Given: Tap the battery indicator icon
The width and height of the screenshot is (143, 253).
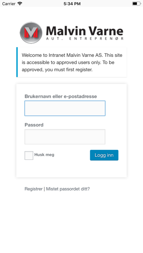Looking at the screenshot, I should (136, 4).
